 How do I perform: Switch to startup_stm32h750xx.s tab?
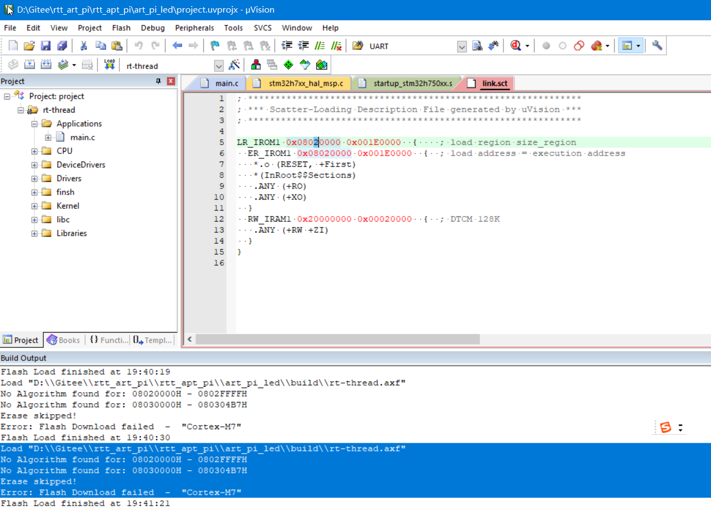tap(406, 83)
